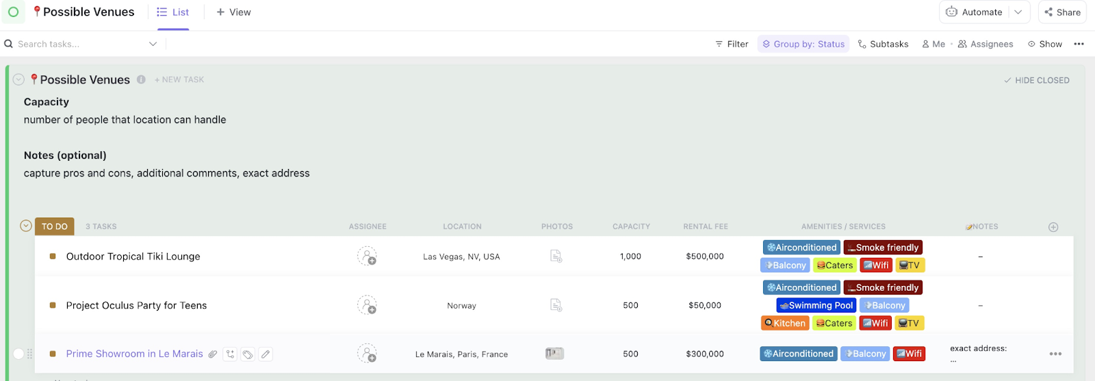Click the rename pencil icon on Prime Showroom
Image resolution: width=1095 pixels, height=381 pixels.
266,354
